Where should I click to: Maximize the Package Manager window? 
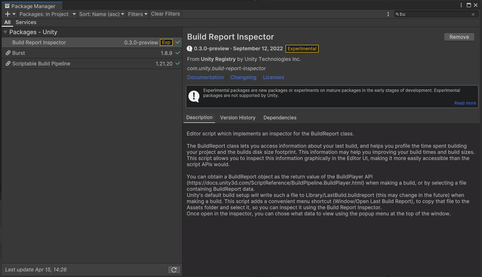point(469,5)
